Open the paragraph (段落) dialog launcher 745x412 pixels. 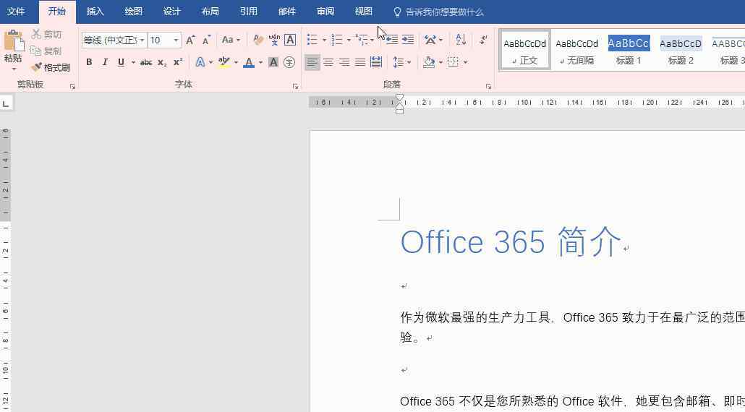coord(488,87)
